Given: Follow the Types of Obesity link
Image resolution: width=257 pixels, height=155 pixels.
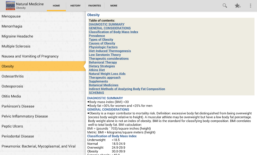Looking at the screenshot, I should click(101, 39).
